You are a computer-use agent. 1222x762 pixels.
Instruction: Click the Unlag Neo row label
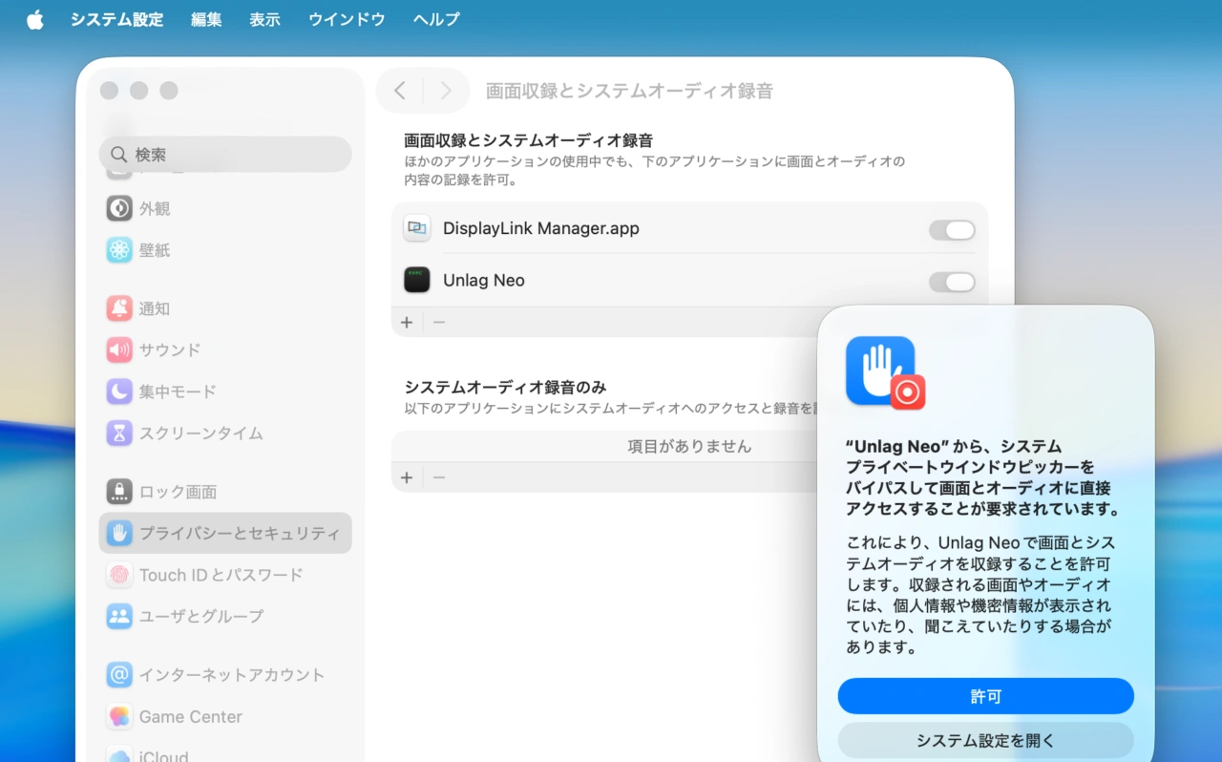[x=484, y=281]
